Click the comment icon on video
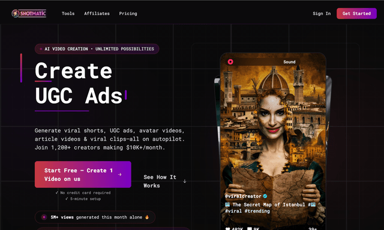Viewport: 384px width, 230px height. tap(250, 229)
